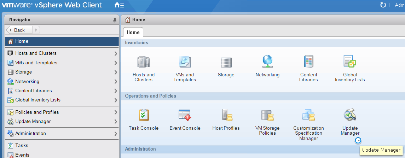This screenshot has width=405, height=158.
Task: Expand Hosts and Clusters chevron
Action: tap(116, 53)
